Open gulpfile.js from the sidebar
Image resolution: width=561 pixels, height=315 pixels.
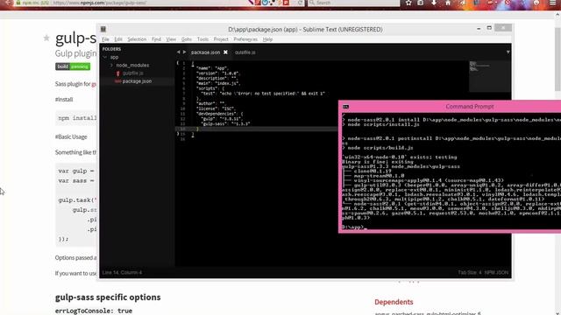pyautogui.click(x=132, y=73)
